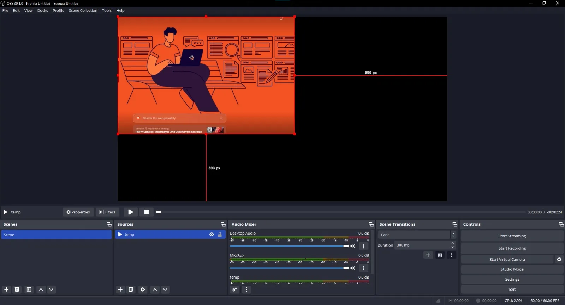Click Start Virtual Camera button
This screenshot has width=565, height=305.
click(x=507, y=259)
